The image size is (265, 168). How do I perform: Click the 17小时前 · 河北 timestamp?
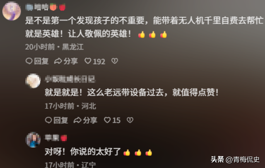pos(70,106)
